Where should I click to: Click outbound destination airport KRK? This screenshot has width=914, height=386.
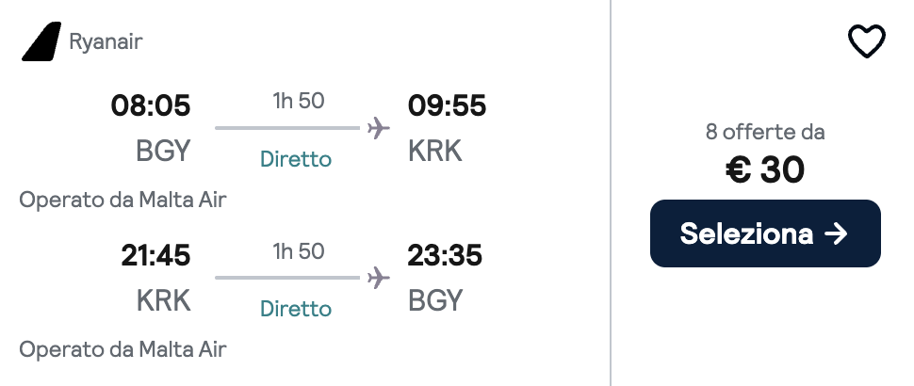[x=435, y=151]
